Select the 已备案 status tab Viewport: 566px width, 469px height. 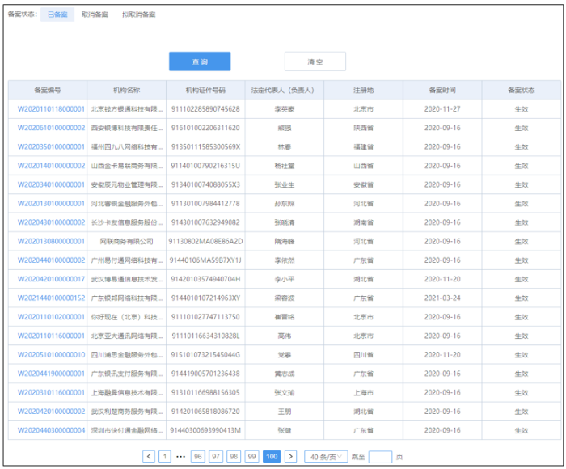(x=57, y=15)
